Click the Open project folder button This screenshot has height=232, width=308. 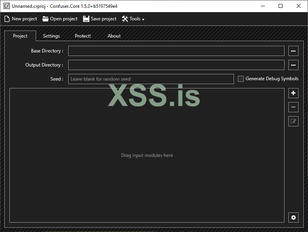click(60, 19)
